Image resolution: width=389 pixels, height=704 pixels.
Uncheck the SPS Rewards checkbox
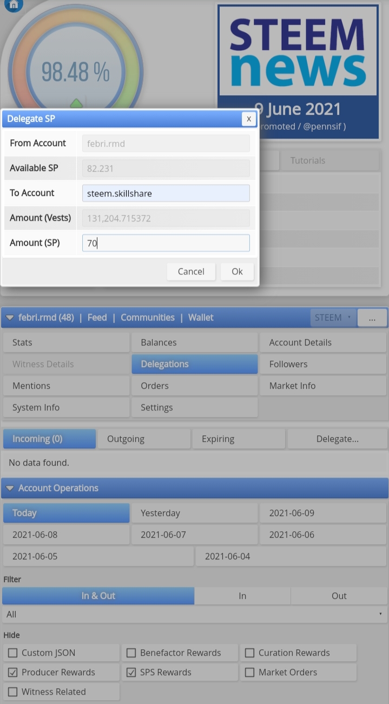coord(131,673)
